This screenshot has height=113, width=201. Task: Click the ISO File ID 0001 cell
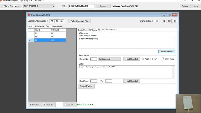click(58, 33)
